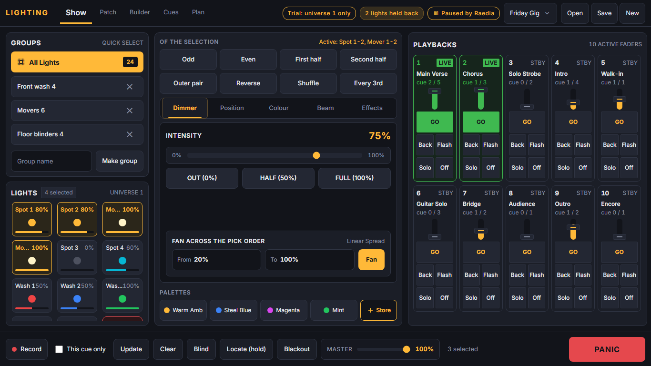The image size is (651, 366).
Task: Switch to the Show tab
Action: point(76,13)
